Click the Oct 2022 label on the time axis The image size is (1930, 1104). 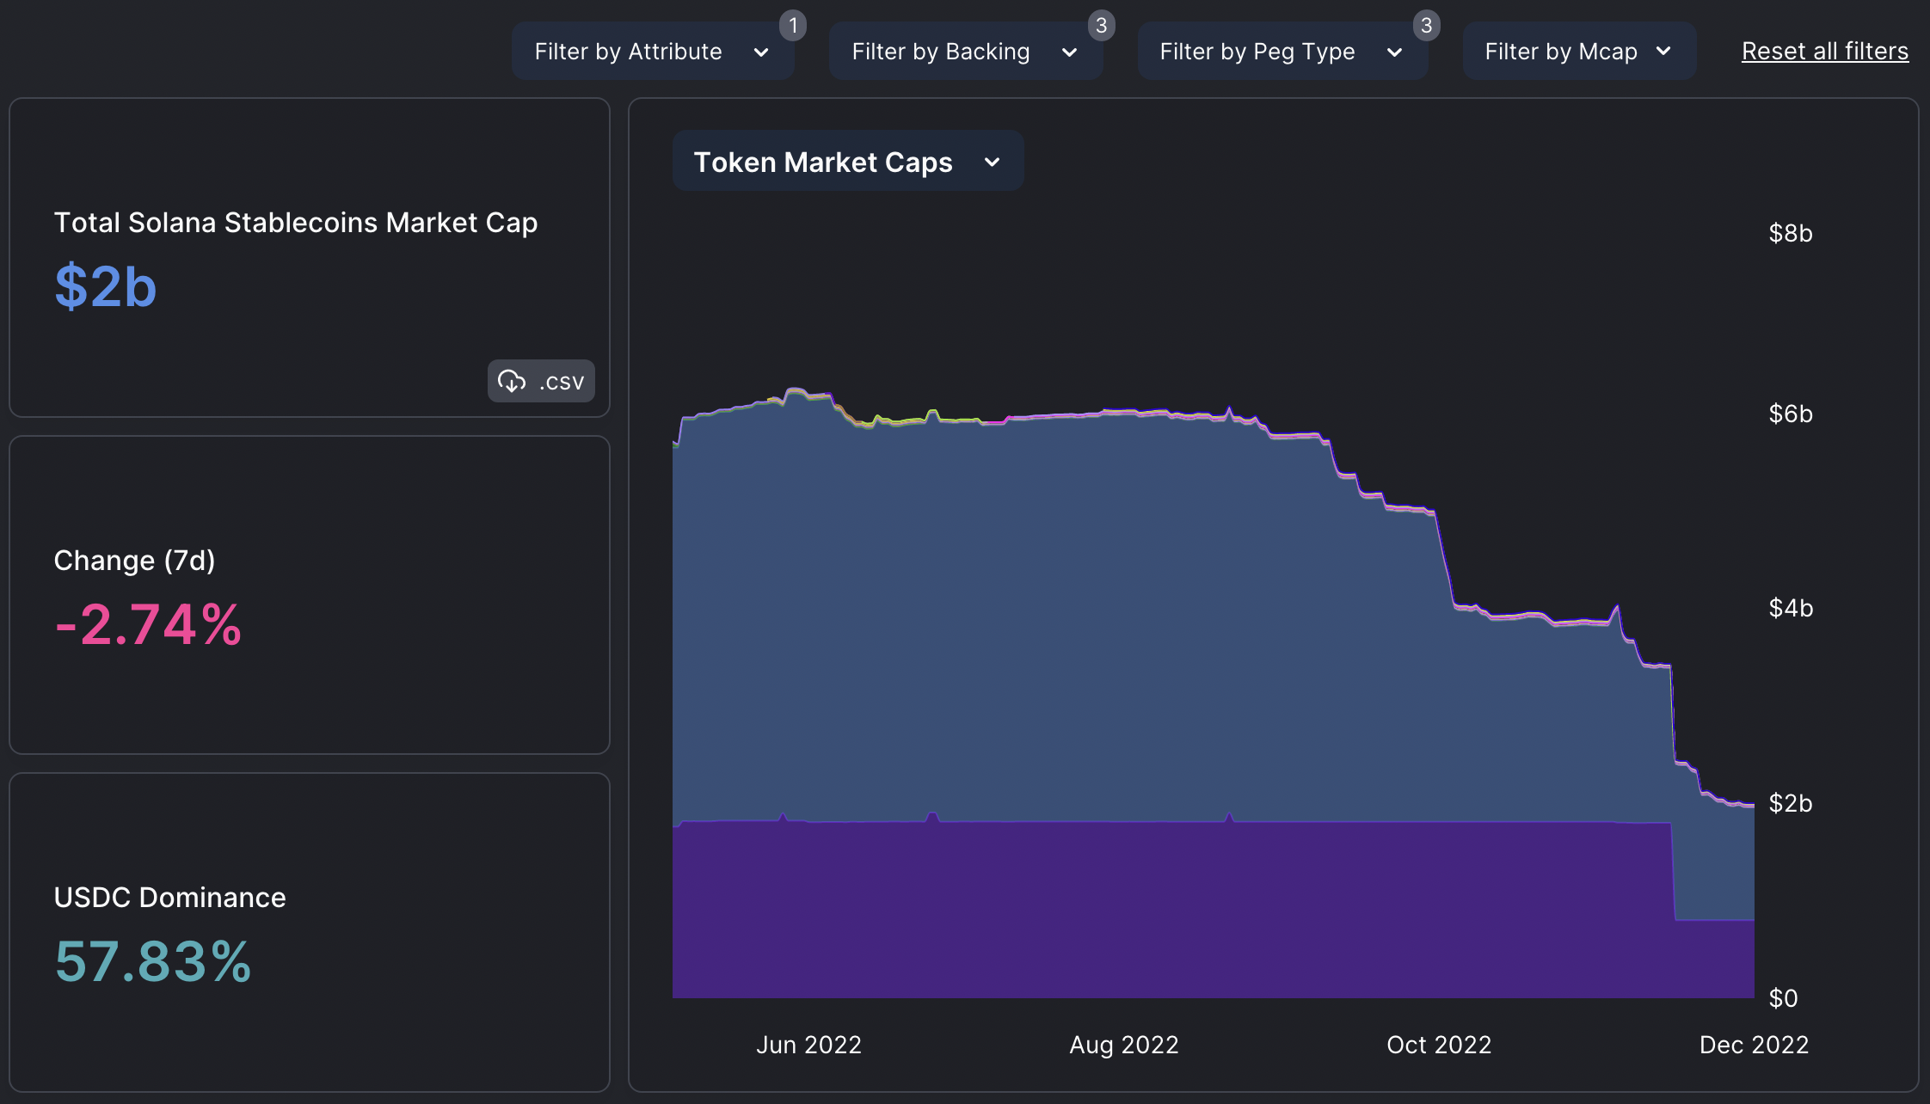click(x=1438, y=1045)
